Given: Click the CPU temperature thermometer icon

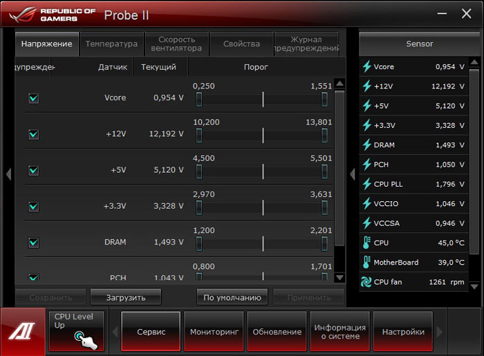Looking at the screenshot, I should pos(366,243).
